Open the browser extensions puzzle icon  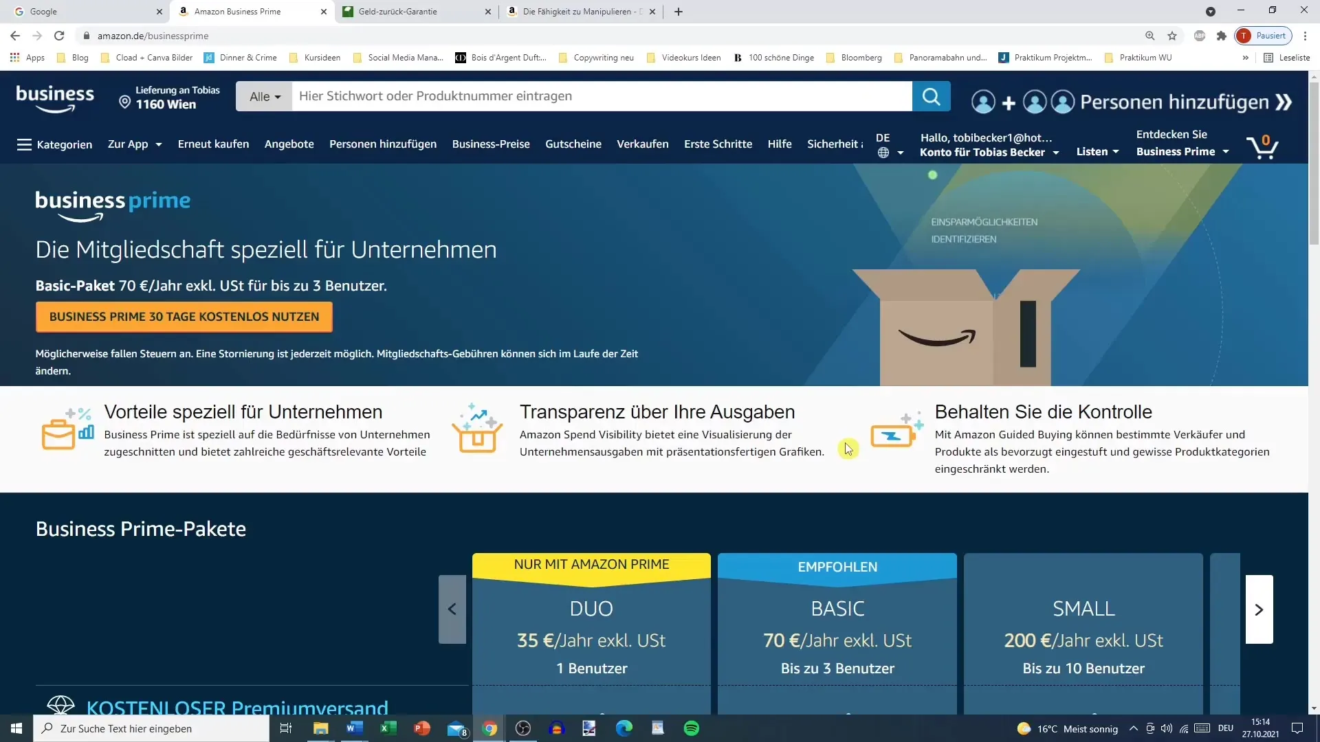[x=1222, y=36]
